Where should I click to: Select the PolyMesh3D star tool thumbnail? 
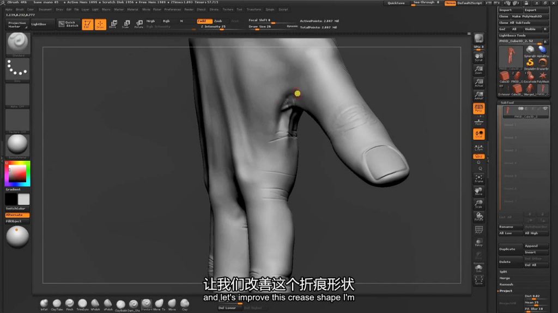(543, 76)
